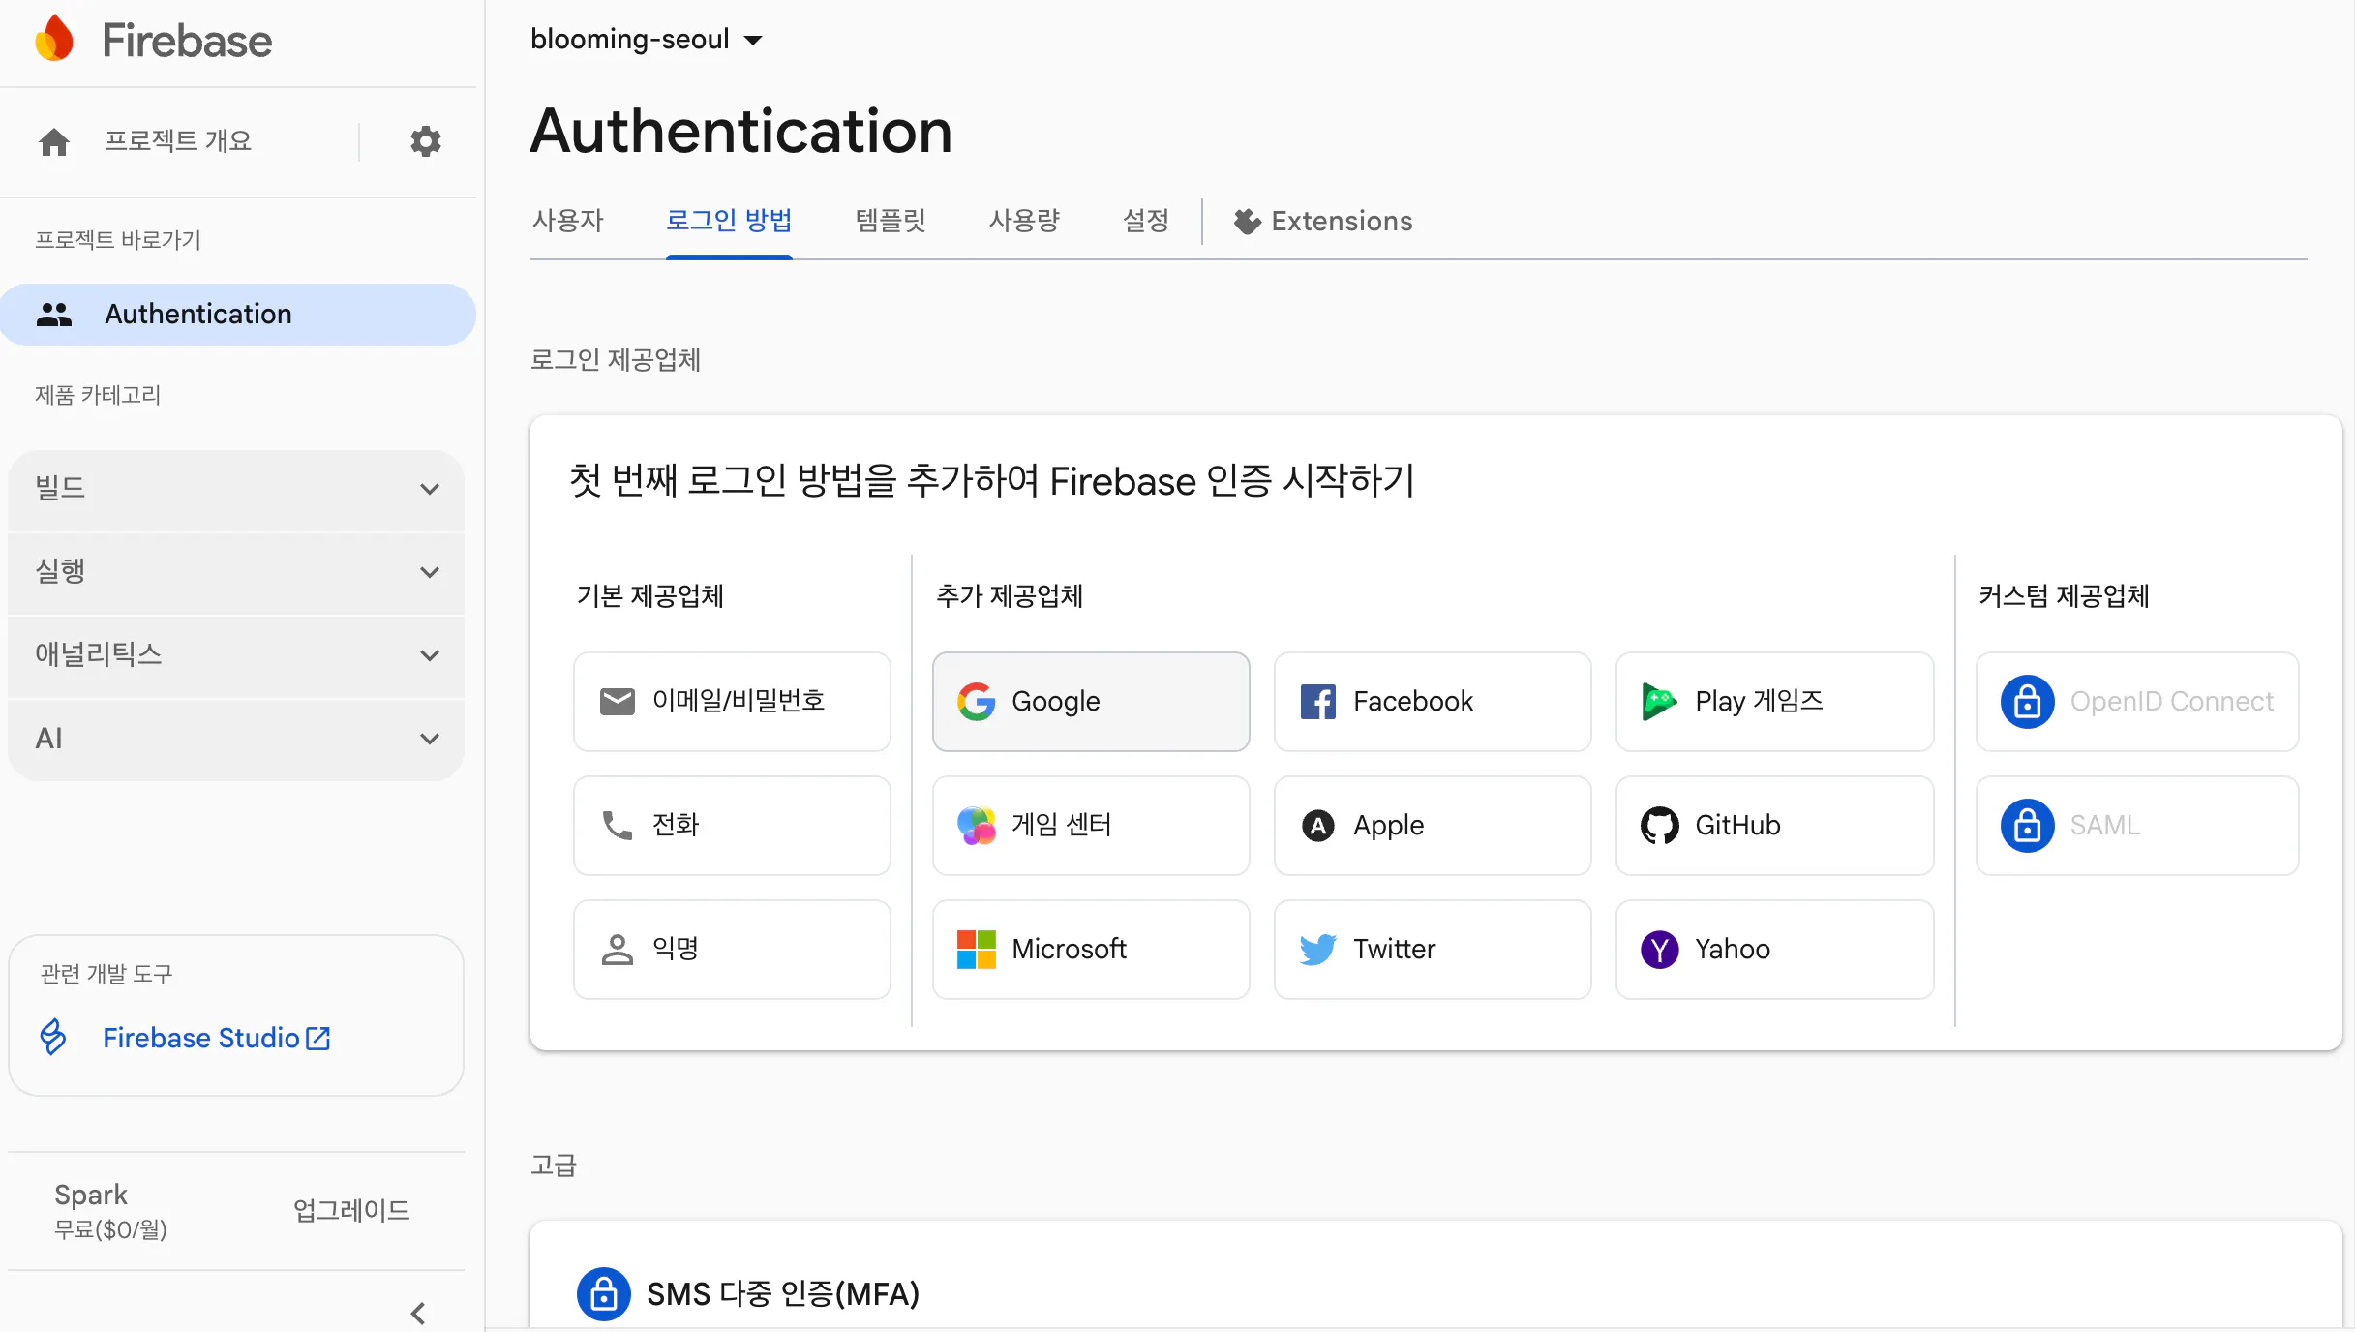This screenshot has height=1332, width=2355.
Task: Select the Twitter provider option
Action: (x=1432, y=949)
